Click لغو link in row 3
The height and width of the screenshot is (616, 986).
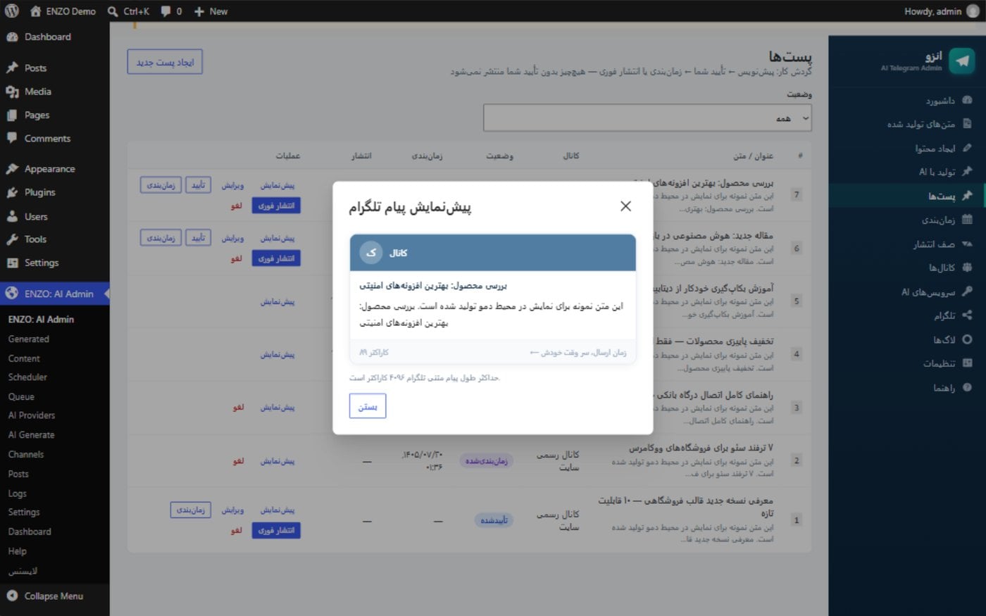click(x=239, y=408)
